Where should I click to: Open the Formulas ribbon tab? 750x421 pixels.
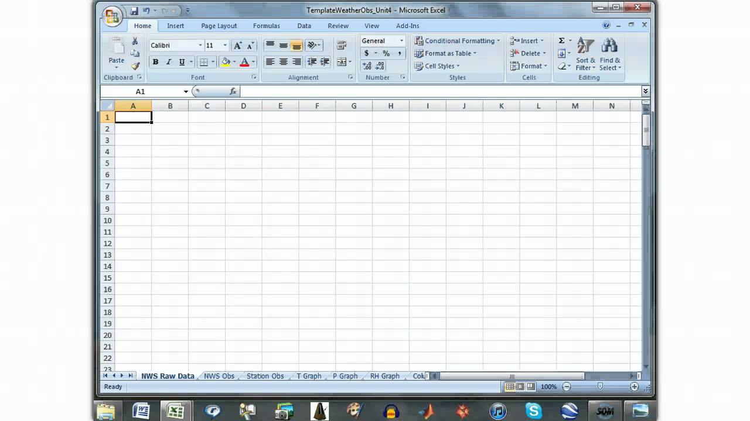pyautogui.click(x=267, y=26)
